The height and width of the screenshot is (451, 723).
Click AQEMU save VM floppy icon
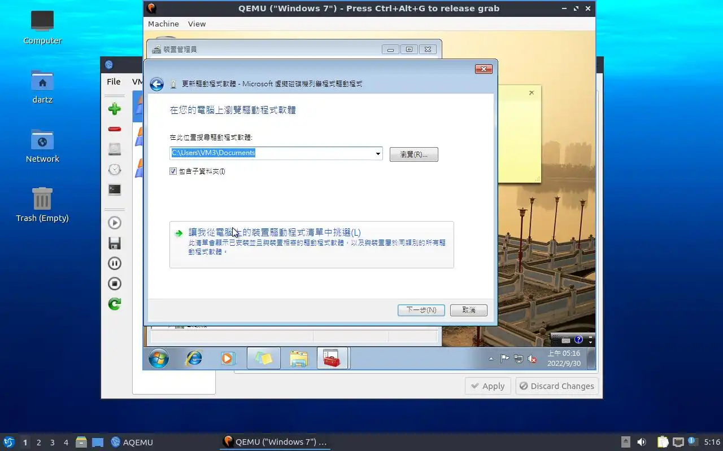[115, 243]
